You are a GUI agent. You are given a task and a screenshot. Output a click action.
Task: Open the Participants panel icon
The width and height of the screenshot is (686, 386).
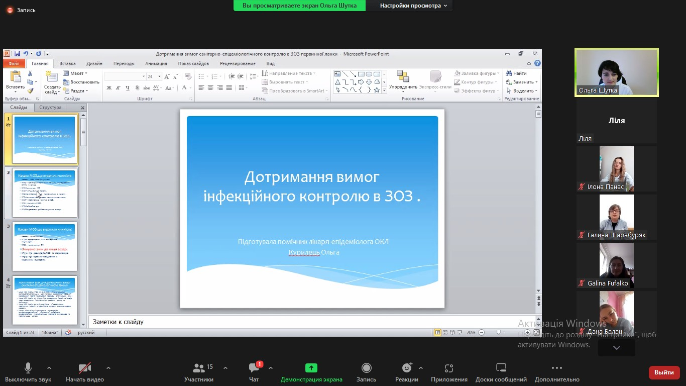(199, 368)
